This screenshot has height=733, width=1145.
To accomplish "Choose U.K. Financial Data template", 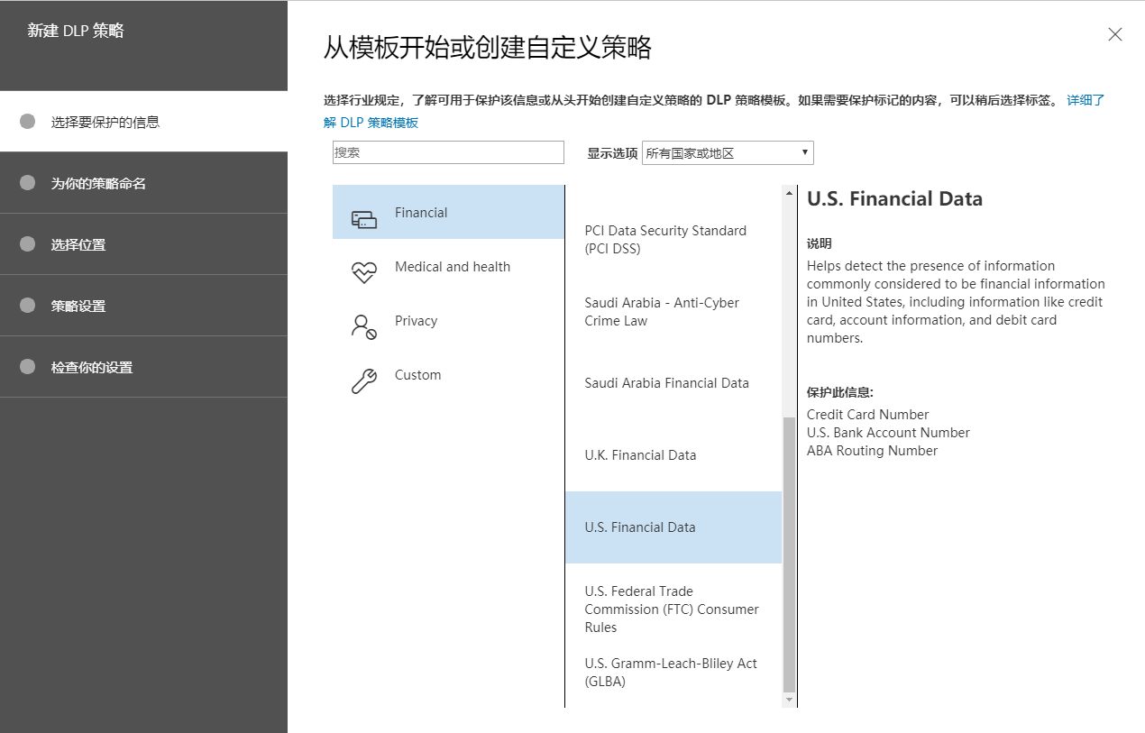I will pos(673,455).
